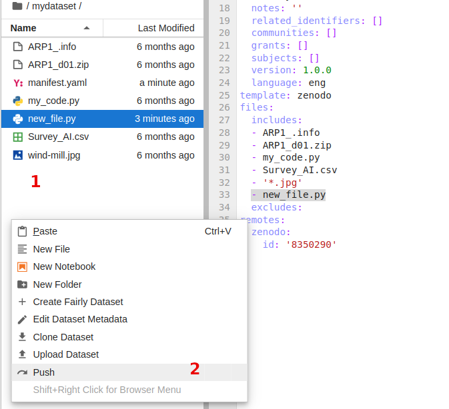Place cursor on 'Survey_AI.csv' editor entry
The height and width of the screenshot is (409, 449).
pyautogui.click(x=300, y=170)
